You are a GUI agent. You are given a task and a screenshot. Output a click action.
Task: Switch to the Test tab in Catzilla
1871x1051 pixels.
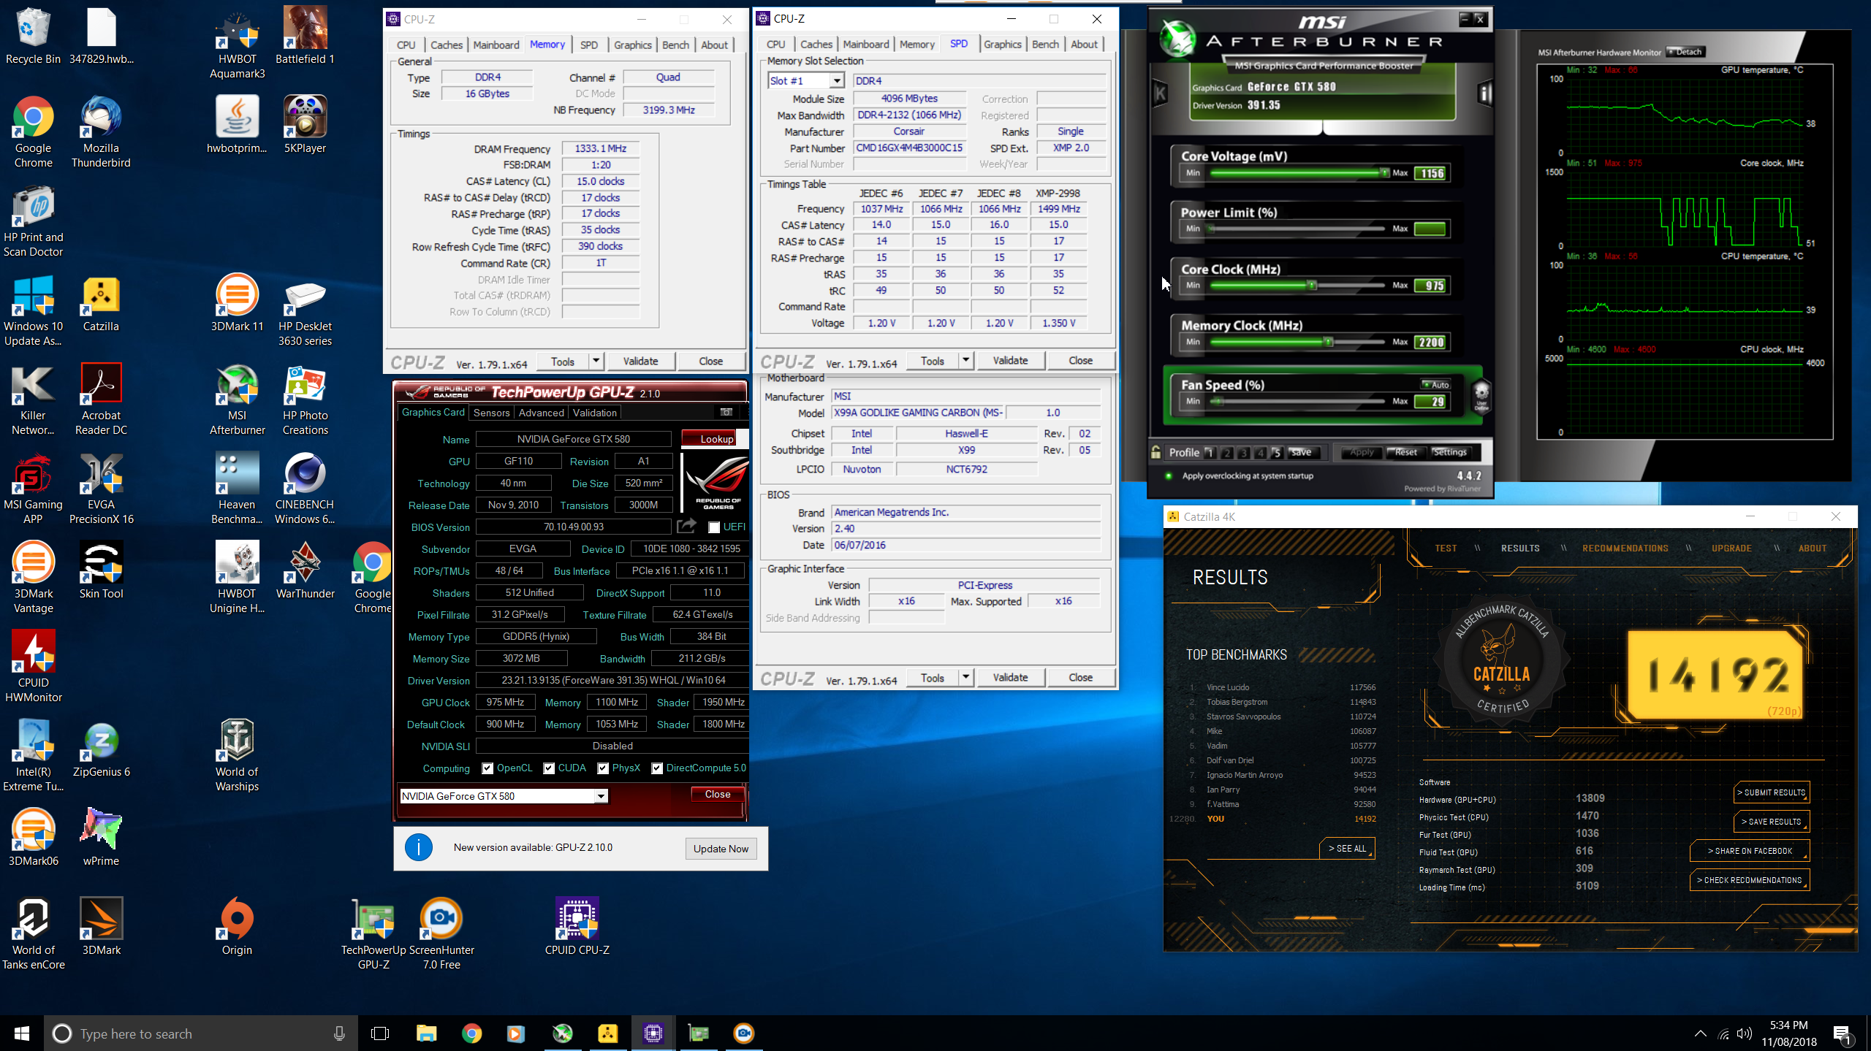pyautogui.click(x=1445, y=548)
